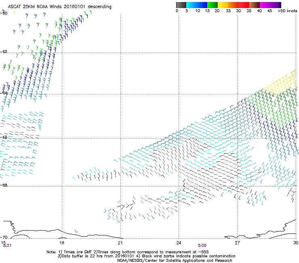Click the longitude label 27

click(x=237, y=243)
